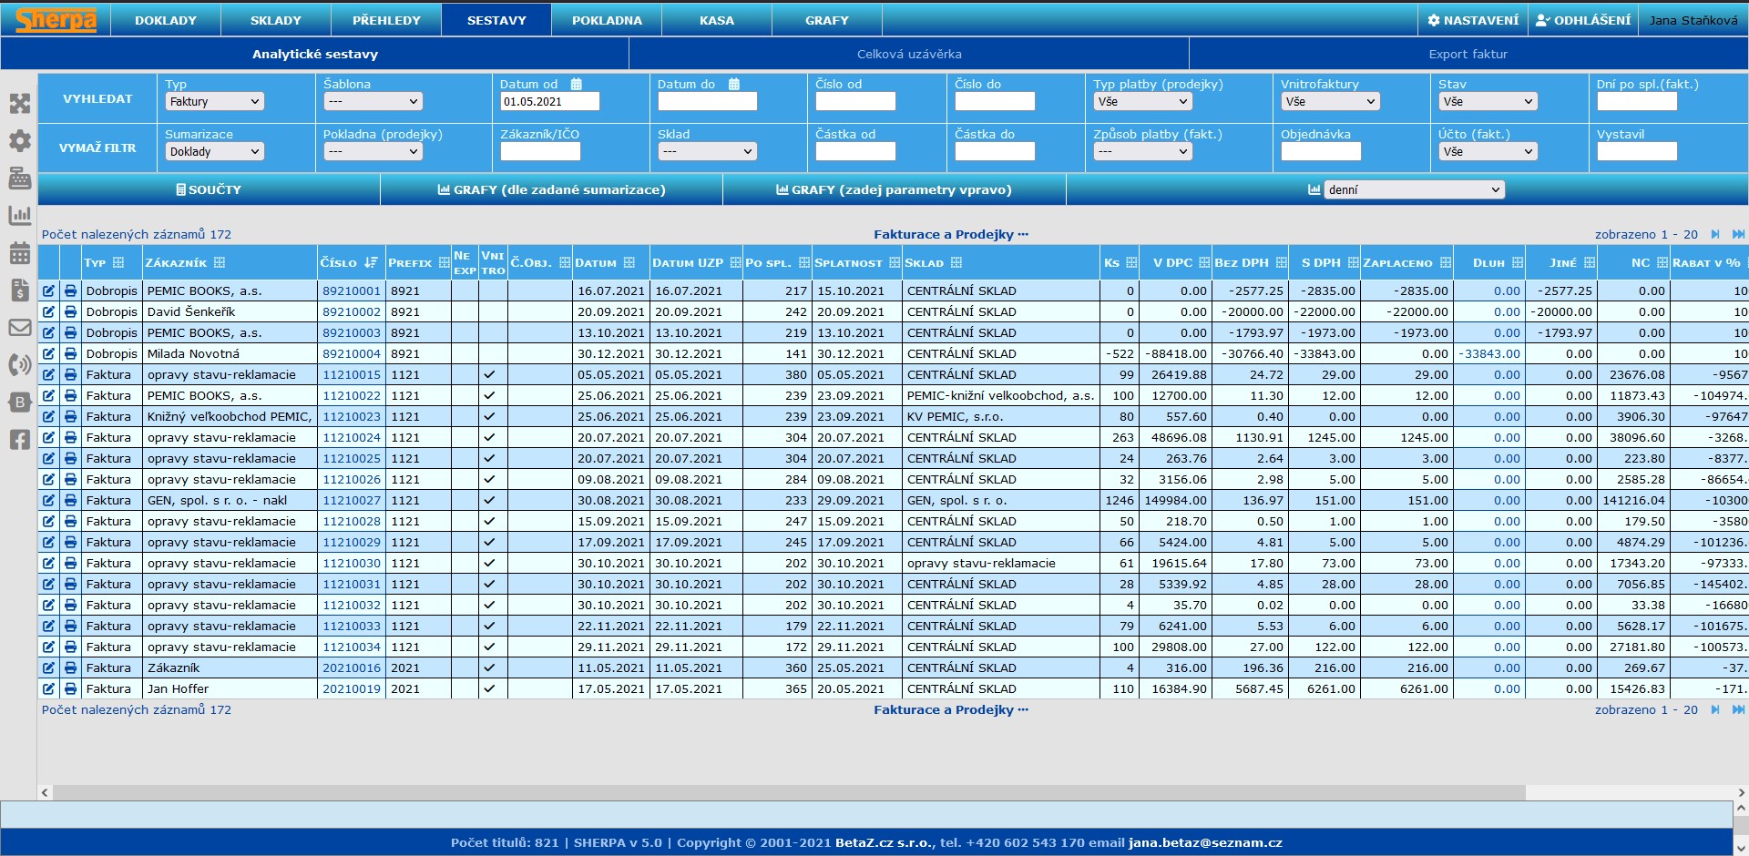
Task: Switch to the Export faktur tab
Action: point(1468,54)
